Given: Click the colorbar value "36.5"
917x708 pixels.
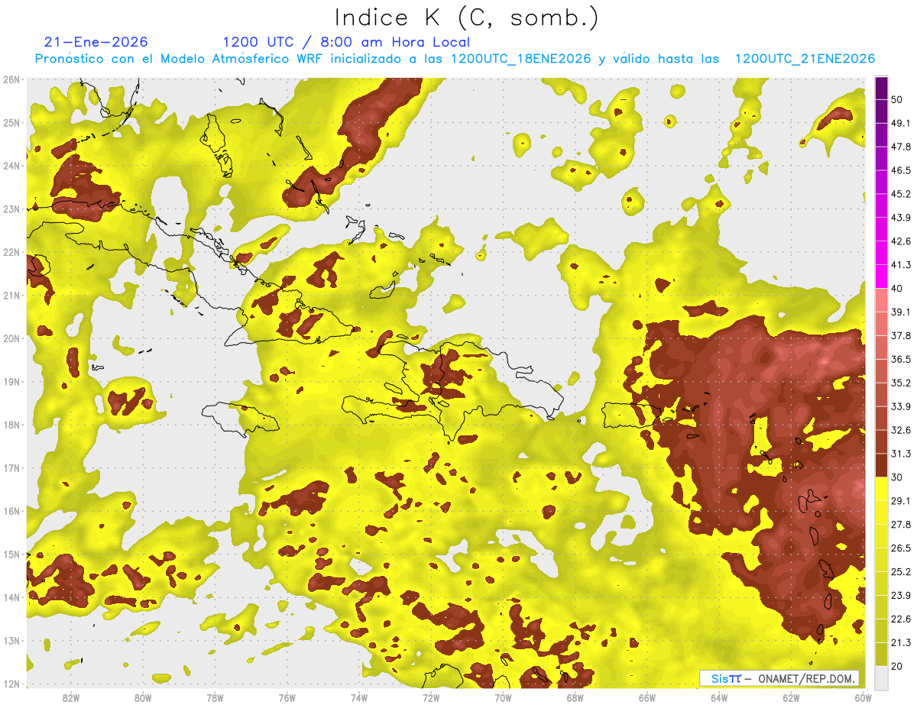Looking at the screenshot, I should pos(901,359).
